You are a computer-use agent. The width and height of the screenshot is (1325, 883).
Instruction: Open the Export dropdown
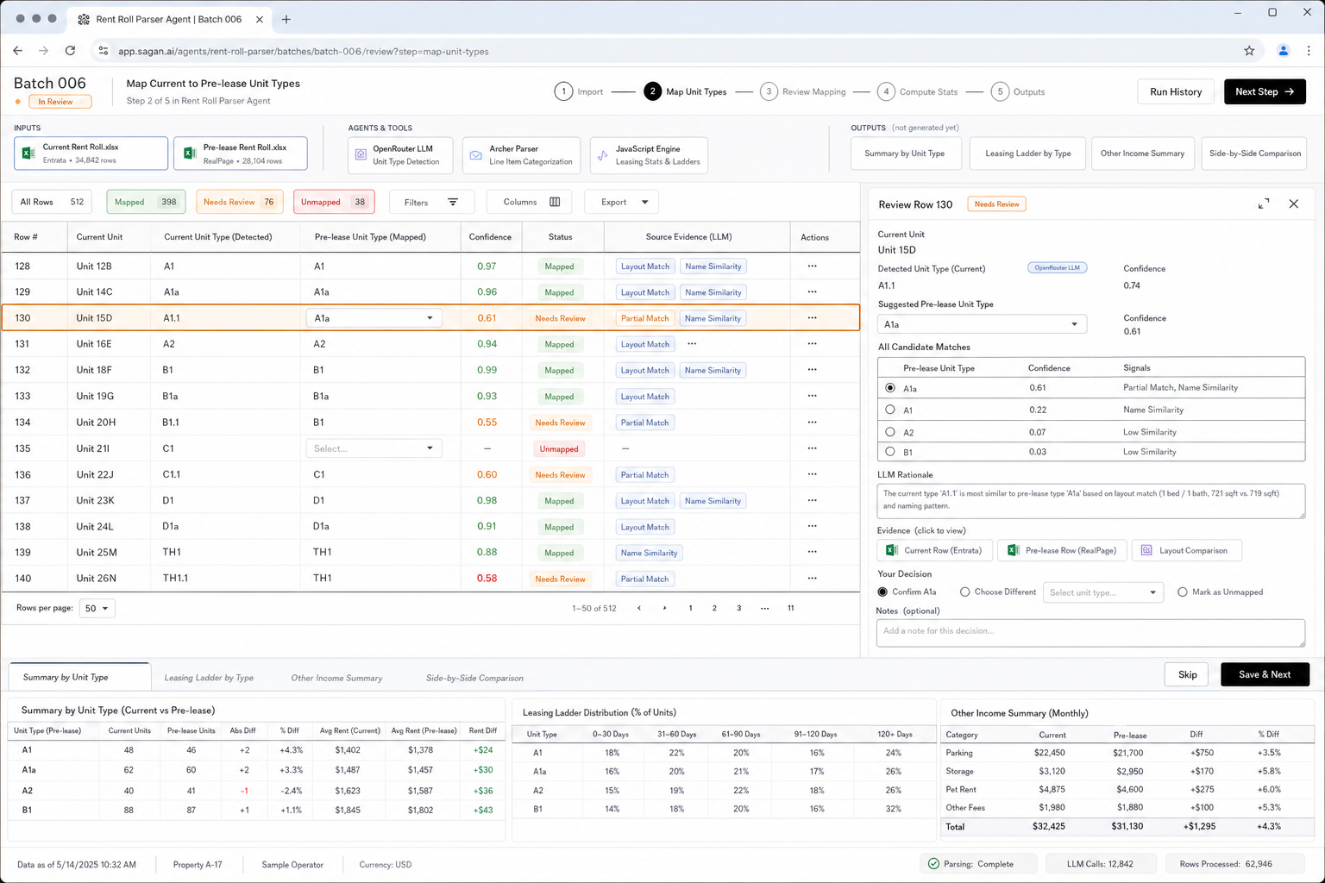621,202
